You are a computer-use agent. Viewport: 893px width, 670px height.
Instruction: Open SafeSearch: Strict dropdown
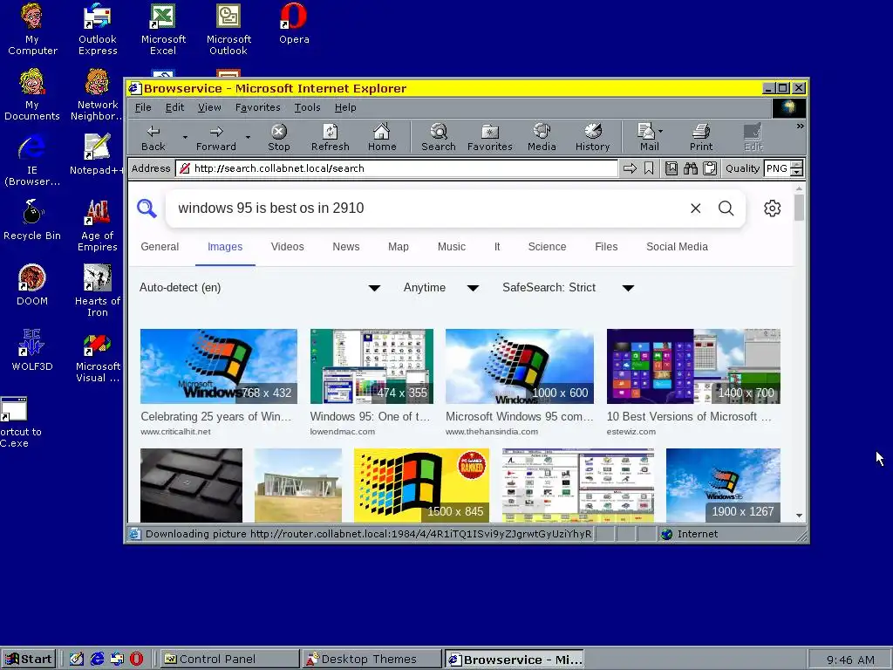(x=568, y=288)
